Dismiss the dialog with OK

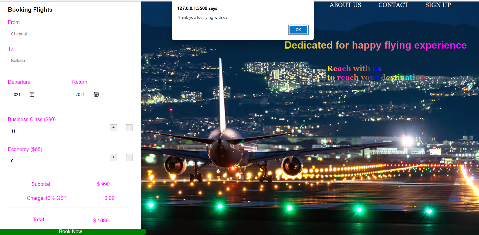(298, 30)
